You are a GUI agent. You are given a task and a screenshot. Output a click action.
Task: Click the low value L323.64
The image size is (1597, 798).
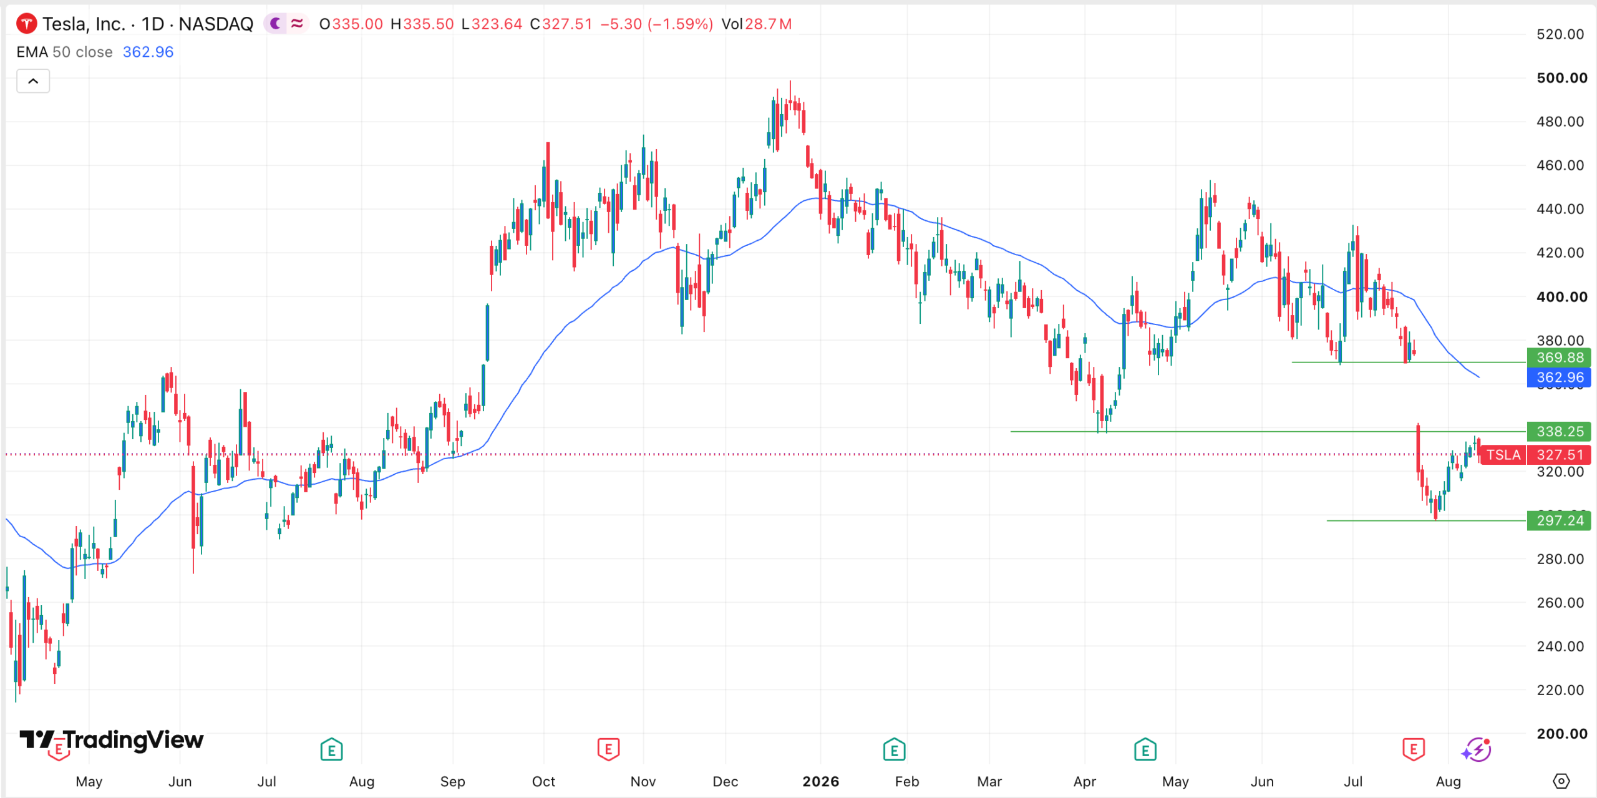(x=492, y=24)
